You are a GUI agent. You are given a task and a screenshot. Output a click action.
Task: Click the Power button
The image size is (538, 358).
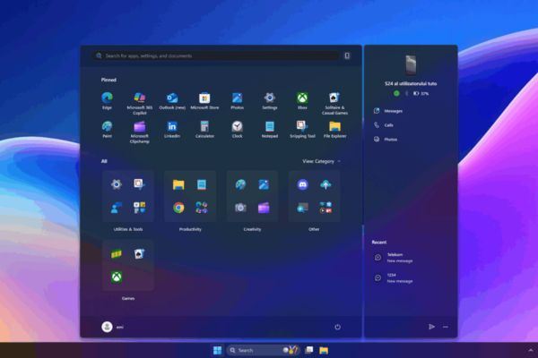(338, 327)
